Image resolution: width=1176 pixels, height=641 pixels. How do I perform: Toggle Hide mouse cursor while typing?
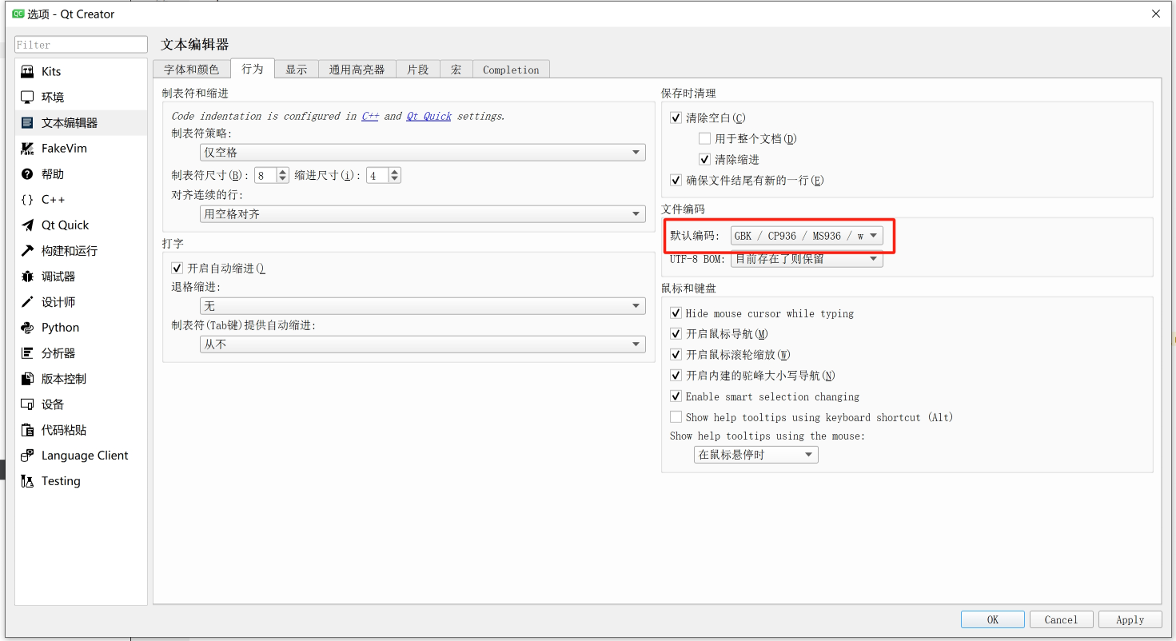[x=676, y=313]
